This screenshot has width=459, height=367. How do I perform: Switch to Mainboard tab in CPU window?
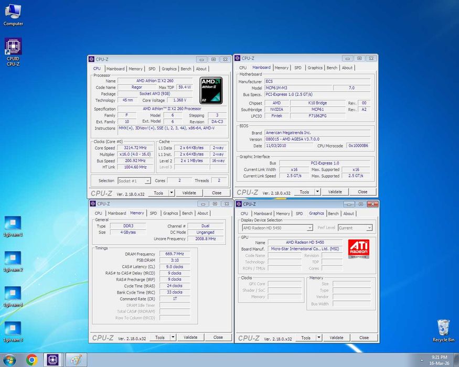tap(115, 69)
